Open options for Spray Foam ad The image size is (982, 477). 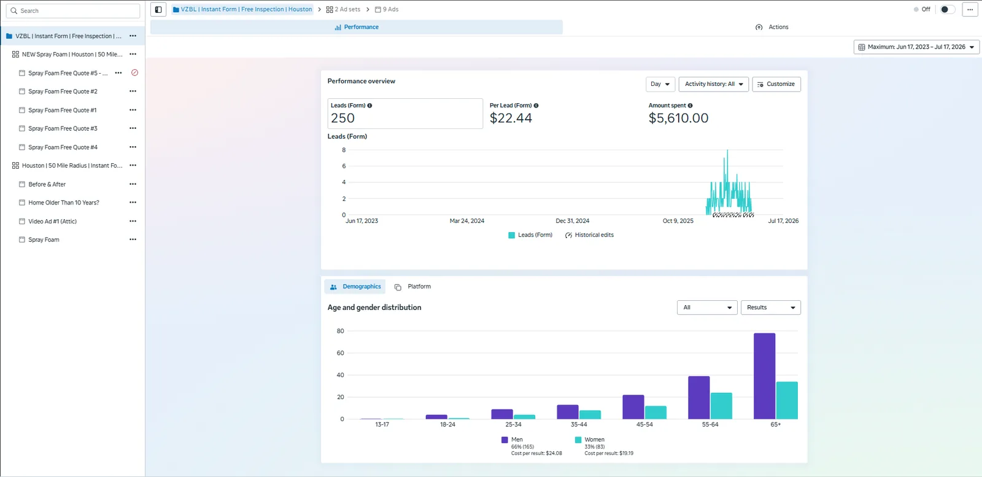click(x=133, y=240)
